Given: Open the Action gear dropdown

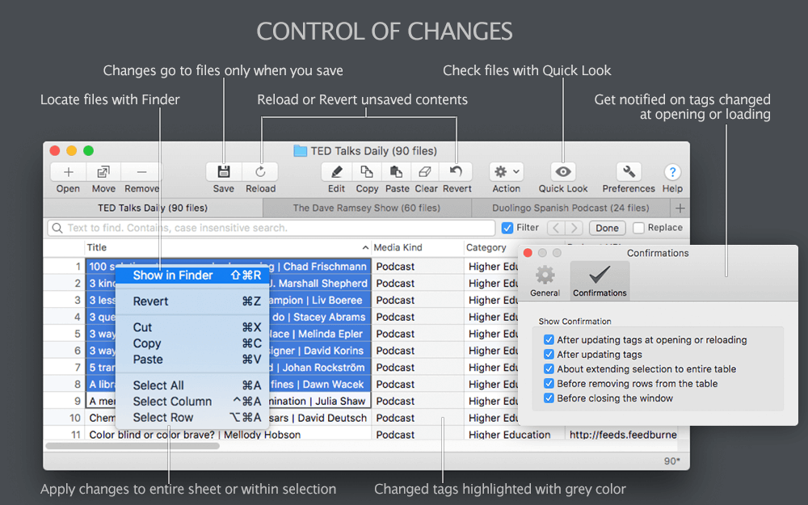Looking at the screenshot, I should (x=506, y=171).
